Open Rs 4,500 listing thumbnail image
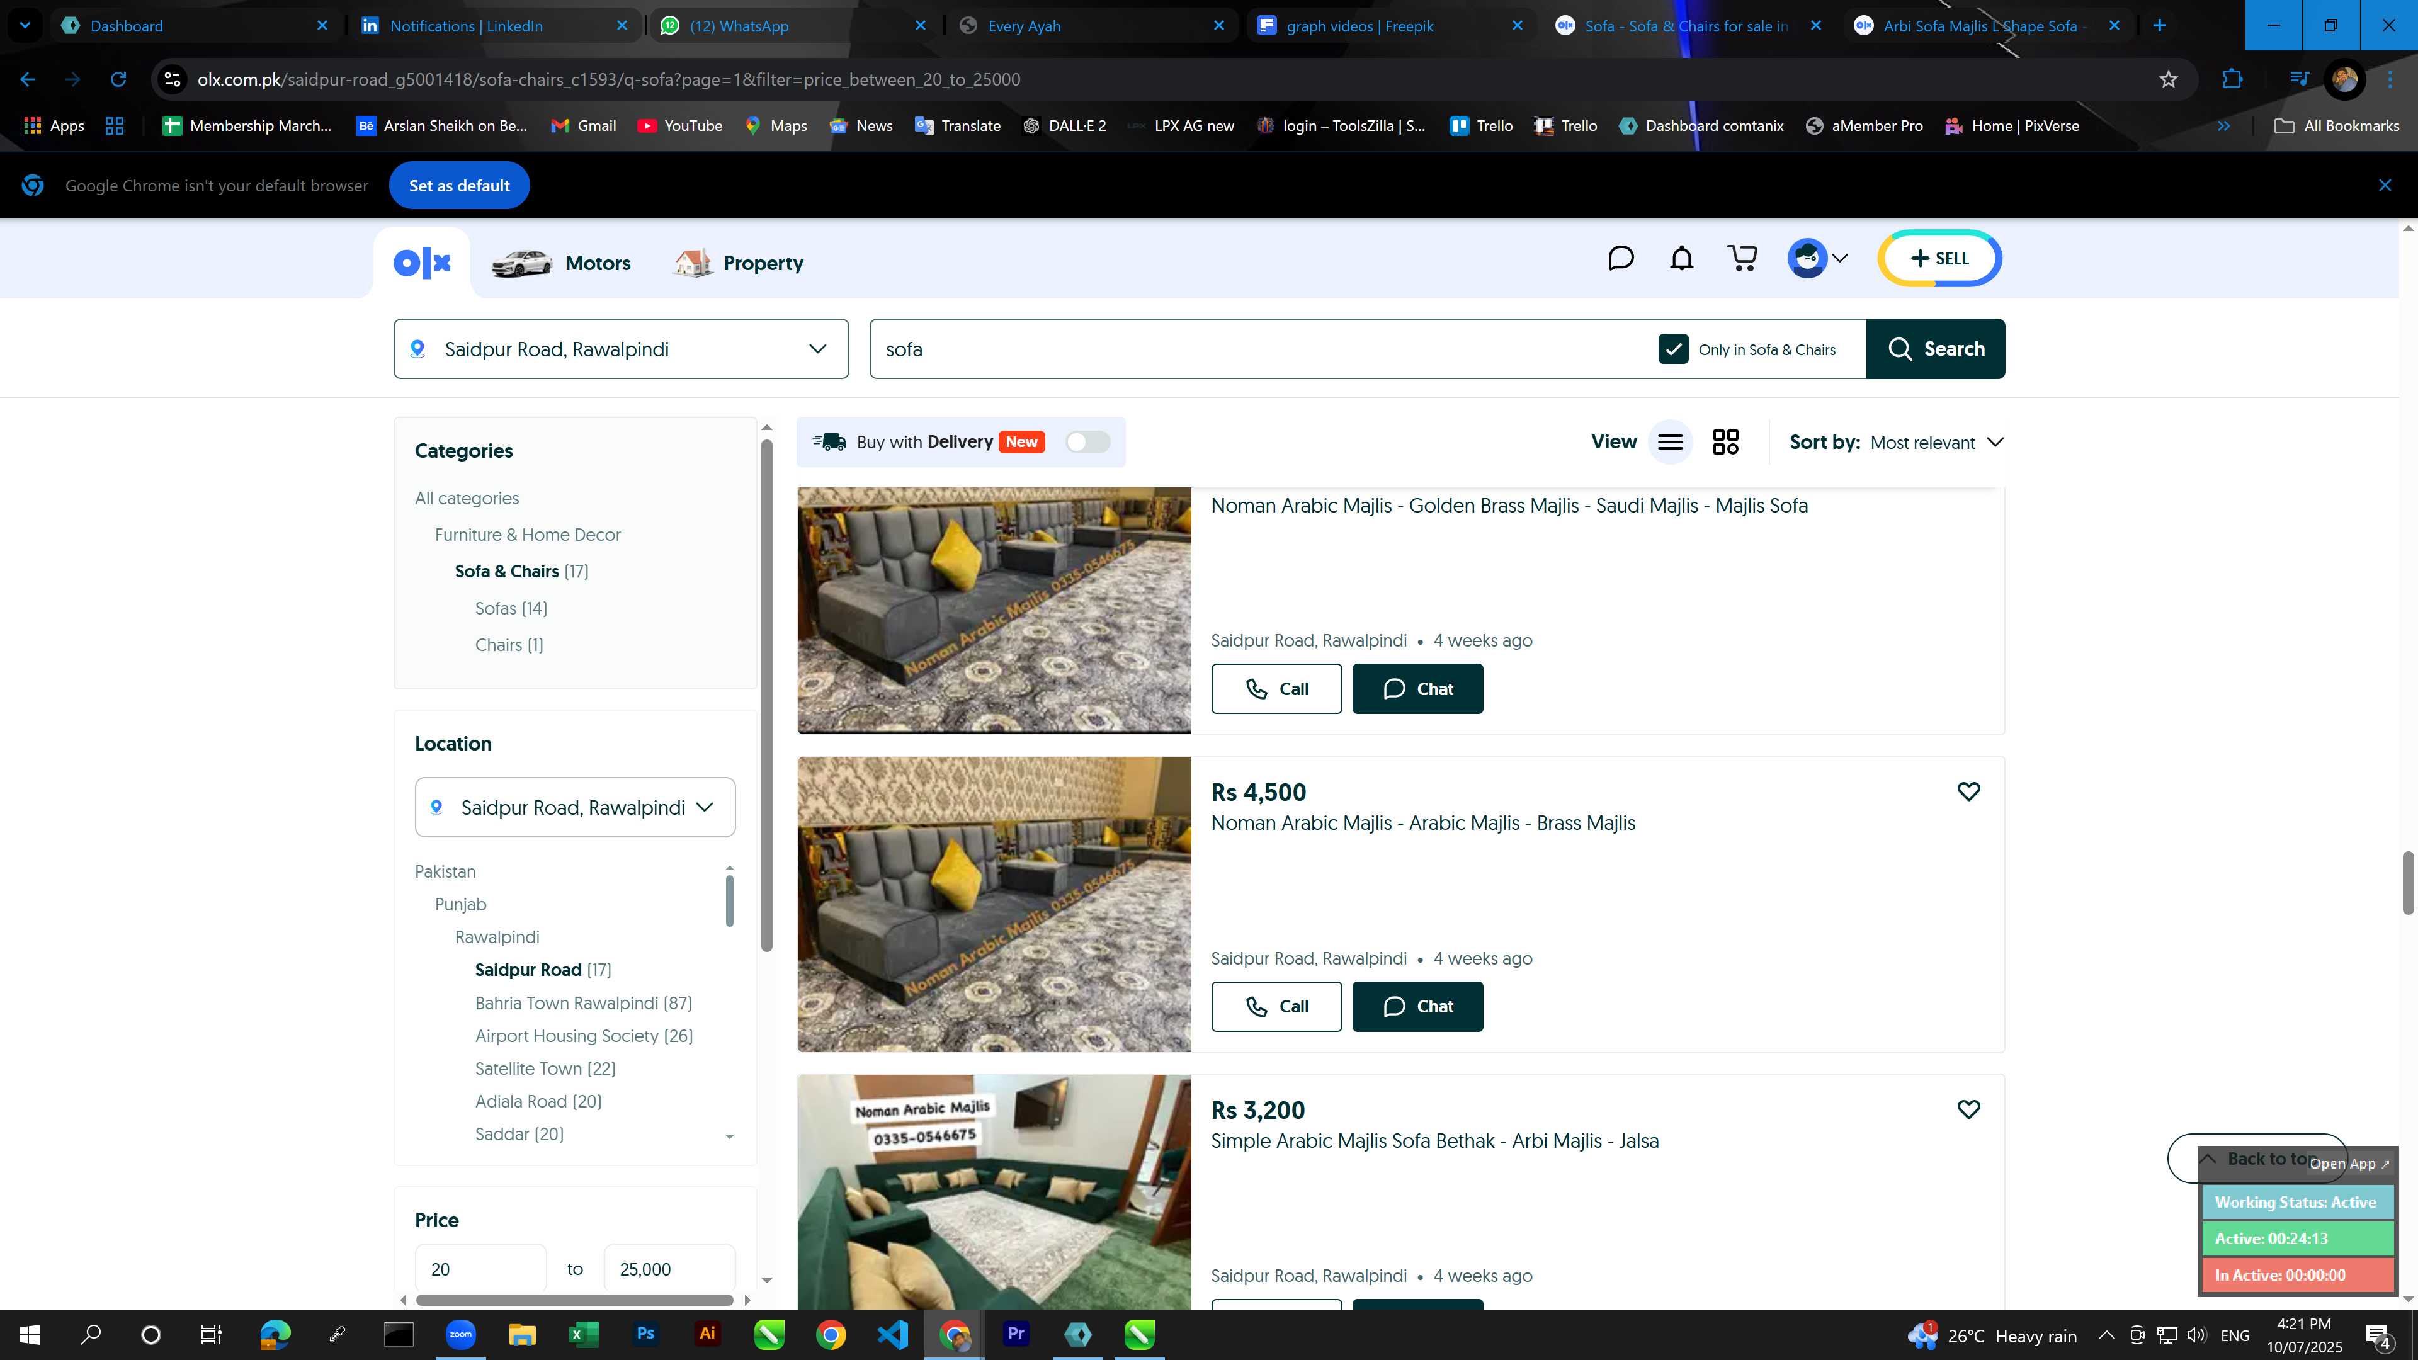This screenshot has height=1360, width=2418. [994, 904]
